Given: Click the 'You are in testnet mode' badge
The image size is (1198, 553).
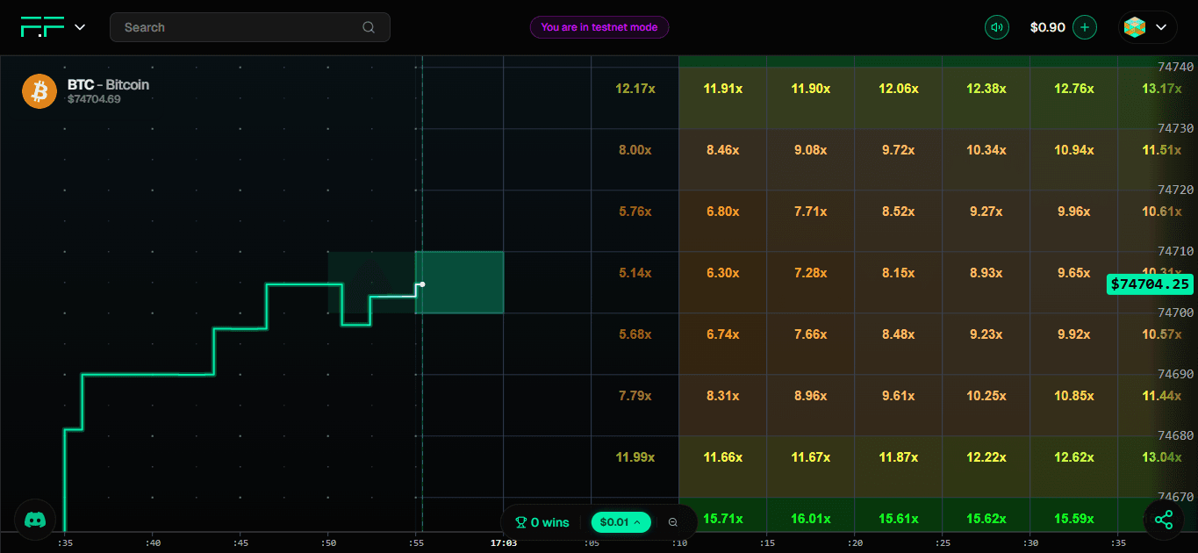Looking at the screenshot, I should click(x=599, y=27).
